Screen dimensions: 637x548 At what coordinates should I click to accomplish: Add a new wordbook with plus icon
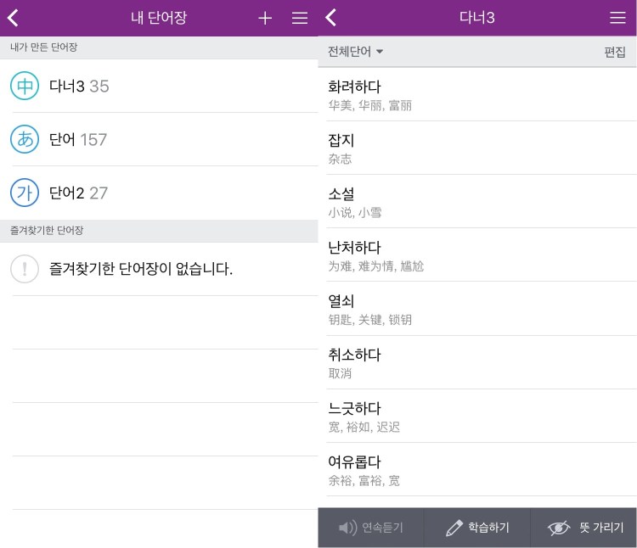click(x=265, y=18)
